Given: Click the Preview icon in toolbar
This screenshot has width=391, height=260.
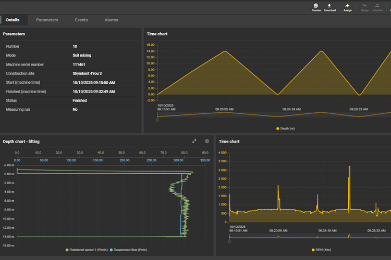Looking at the screenshot, I should pyautogui.click(x=316, y=7).
